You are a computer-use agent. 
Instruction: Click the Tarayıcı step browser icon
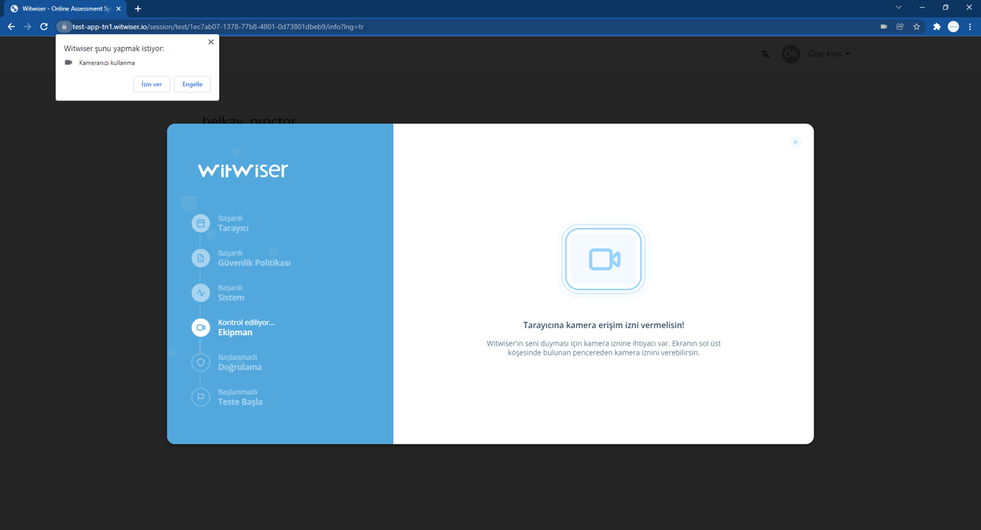click(200, 223)
